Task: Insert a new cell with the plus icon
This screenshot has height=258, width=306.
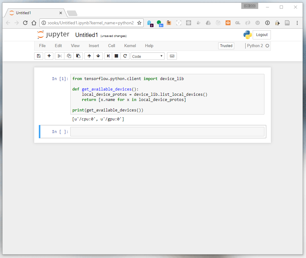Action: pyautogui.click(x=49, y=56)
